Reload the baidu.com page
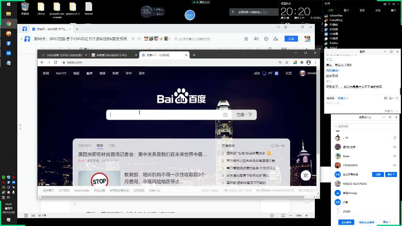402x226 pixels. pos(55,62)
